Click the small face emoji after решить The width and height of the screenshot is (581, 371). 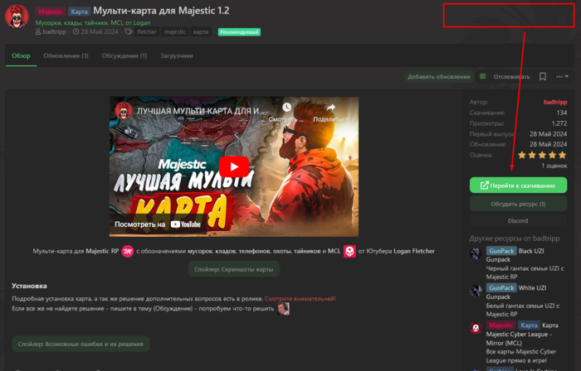283,309
